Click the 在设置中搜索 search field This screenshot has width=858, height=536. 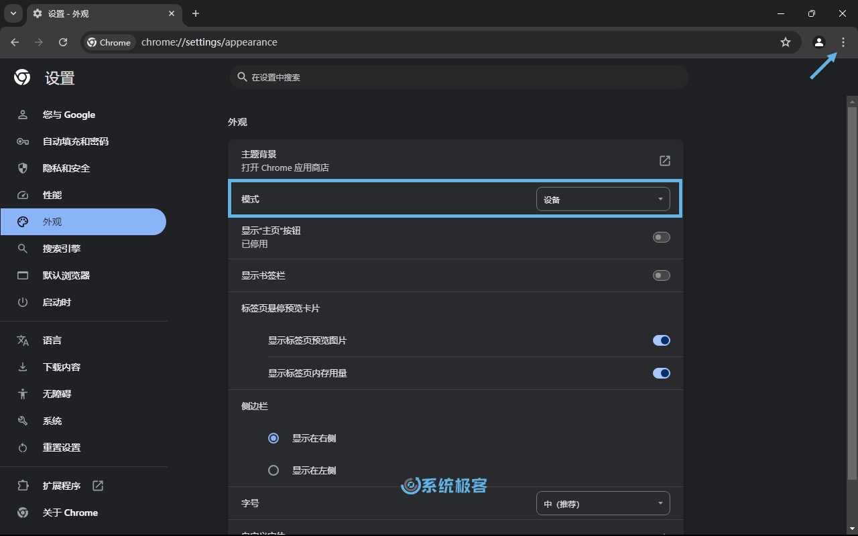coord(458,77)
